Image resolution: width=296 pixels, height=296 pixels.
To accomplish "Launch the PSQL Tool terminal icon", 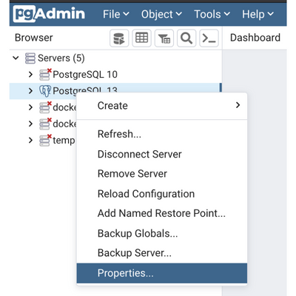I will (x=209, y=38).
